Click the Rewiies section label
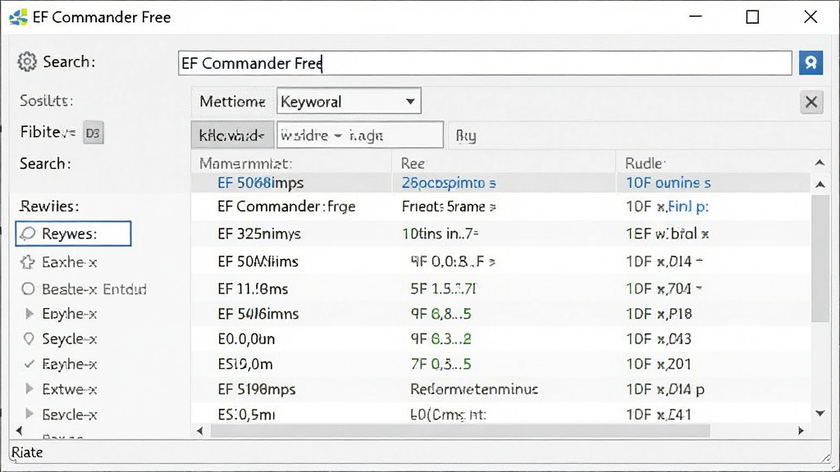 pos(49,206)
